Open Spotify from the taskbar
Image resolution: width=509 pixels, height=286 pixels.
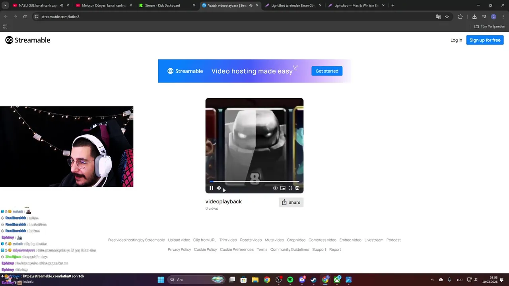pyautogui.click(x=290, y=280)
